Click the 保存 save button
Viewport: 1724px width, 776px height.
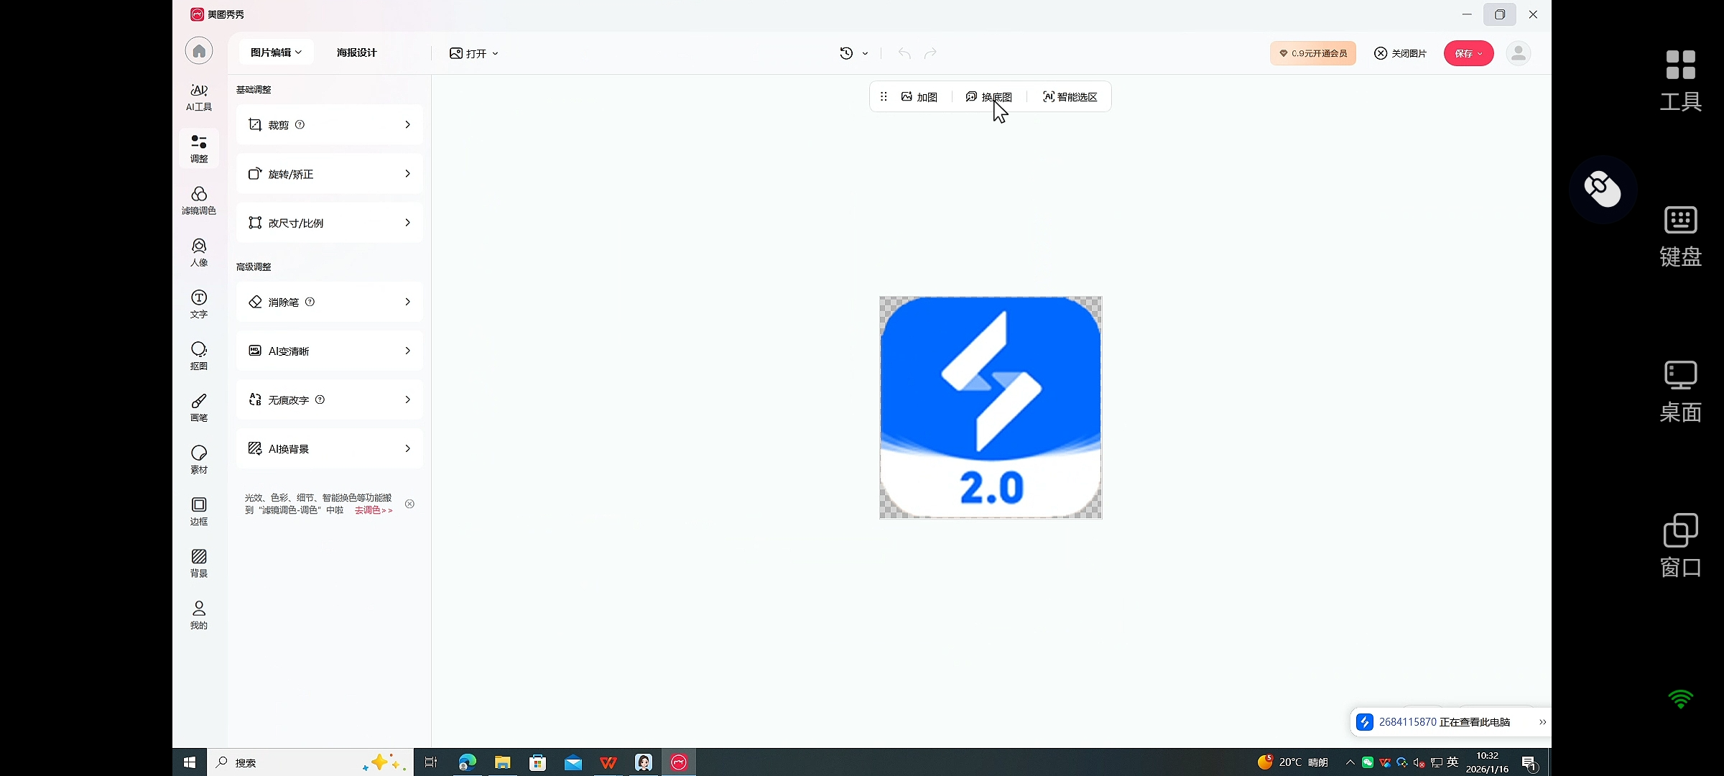(x=1463, y=53)
